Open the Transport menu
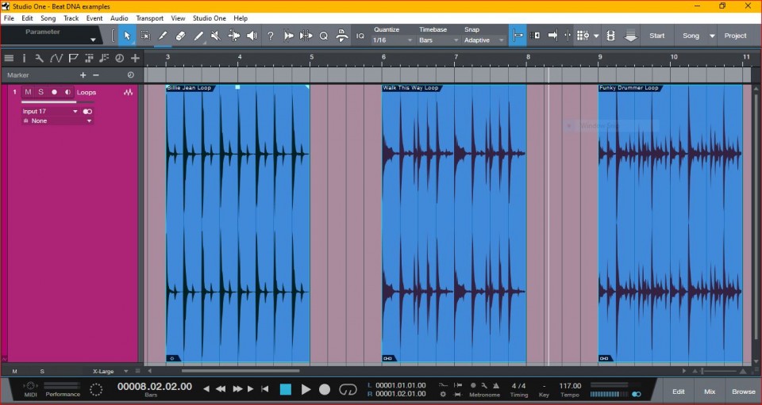 click(x=149, y=17)
